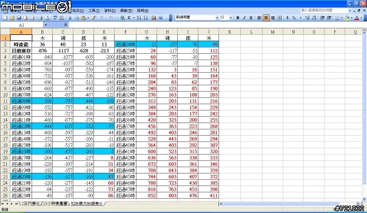Switch to the 23小時變量圖 sheet tab
Image resolution: width=367 pixels, height=213 pixels.
point(55,204)
